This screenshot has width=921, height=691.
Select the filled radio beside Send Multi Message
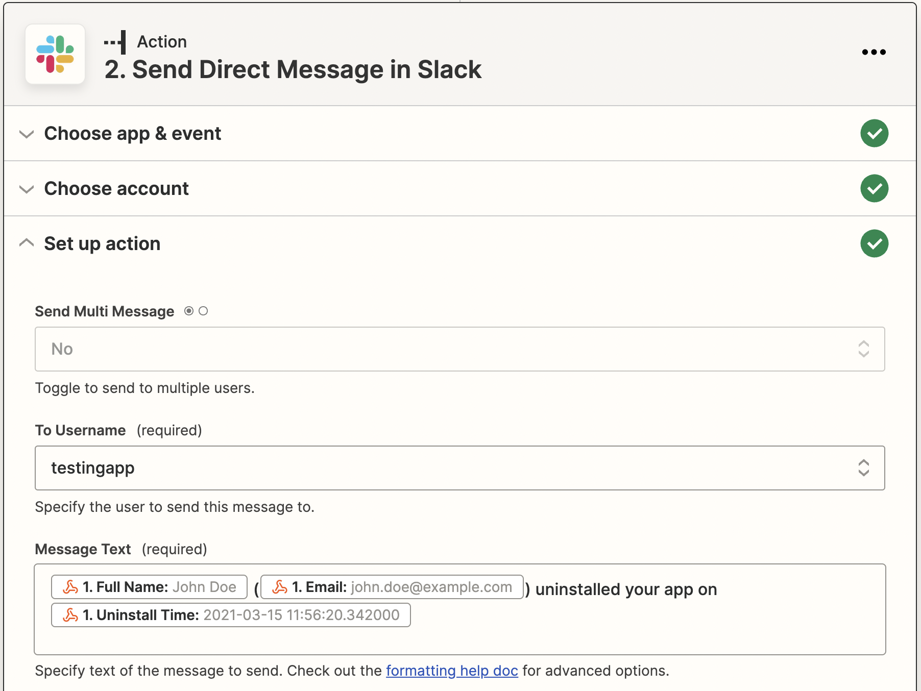tap(189, 311)
